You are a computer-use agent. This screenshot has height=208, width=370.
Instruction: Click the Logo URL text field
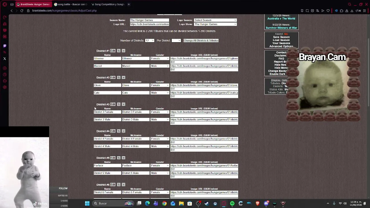tap(149, 24)
